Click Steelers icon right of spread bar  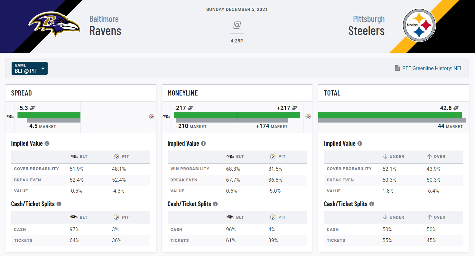[152, 117]
